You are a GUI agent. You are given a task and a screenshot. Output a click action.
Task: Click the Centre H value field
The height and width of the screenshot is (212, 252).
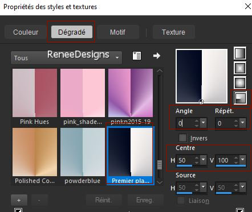[185, 160]
